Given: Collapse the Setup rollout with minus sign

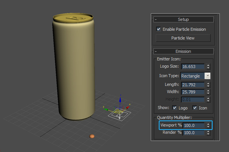Looking at the screenshot, I should tap(156, 19).
